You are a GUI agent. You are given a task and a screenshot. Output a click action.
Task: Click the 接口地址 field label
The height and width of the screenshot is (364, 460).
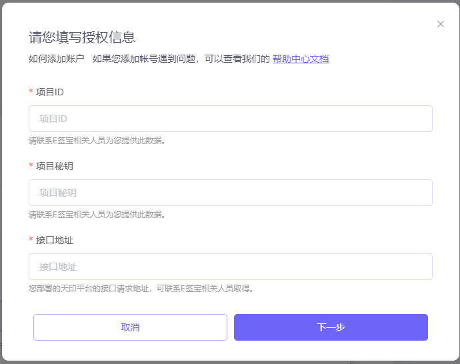click(54, 240)
